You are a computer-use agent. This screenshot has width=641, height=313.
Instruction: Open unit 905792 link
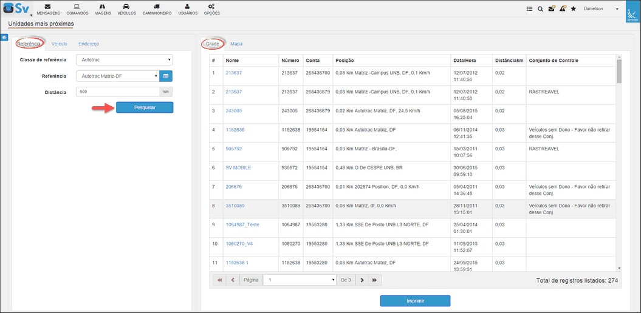click(234, 149)
